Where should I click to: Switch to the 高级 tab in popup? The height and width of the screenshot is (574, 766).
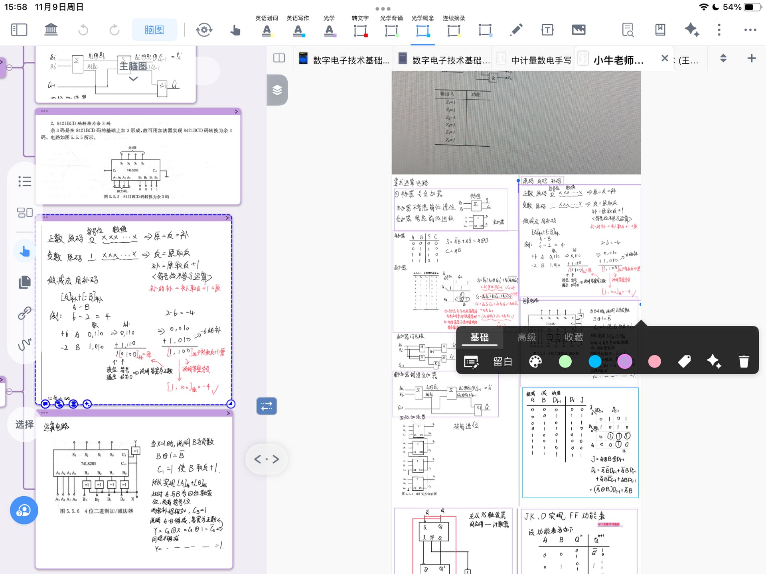527,338
